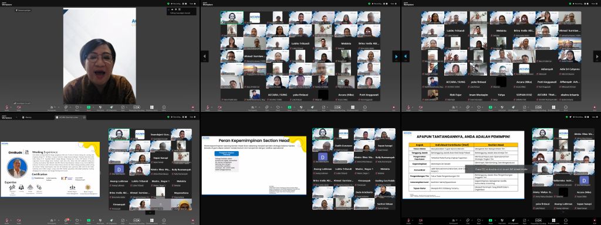Viewport: 601px width, 225px height.
Task: Open Breakout rooms in the single-speaker window
Action: pyautogui.click(x=152, y=108)
